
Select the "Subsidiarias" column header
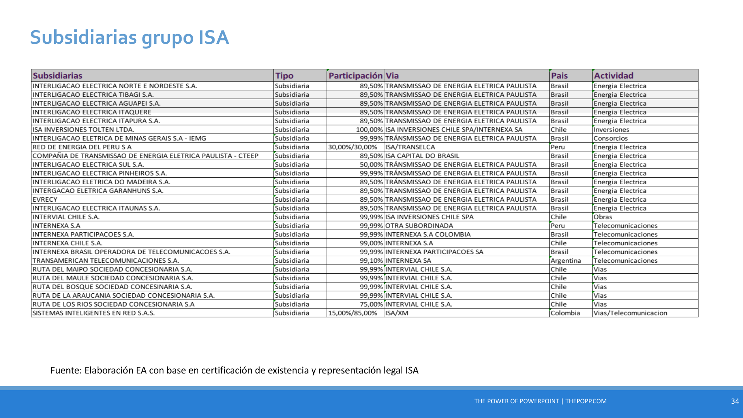[x=153, y=75]
